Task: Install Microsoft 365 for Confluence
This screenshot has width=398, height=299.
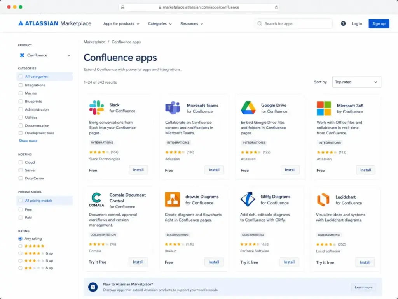Action: coord(365,170)
